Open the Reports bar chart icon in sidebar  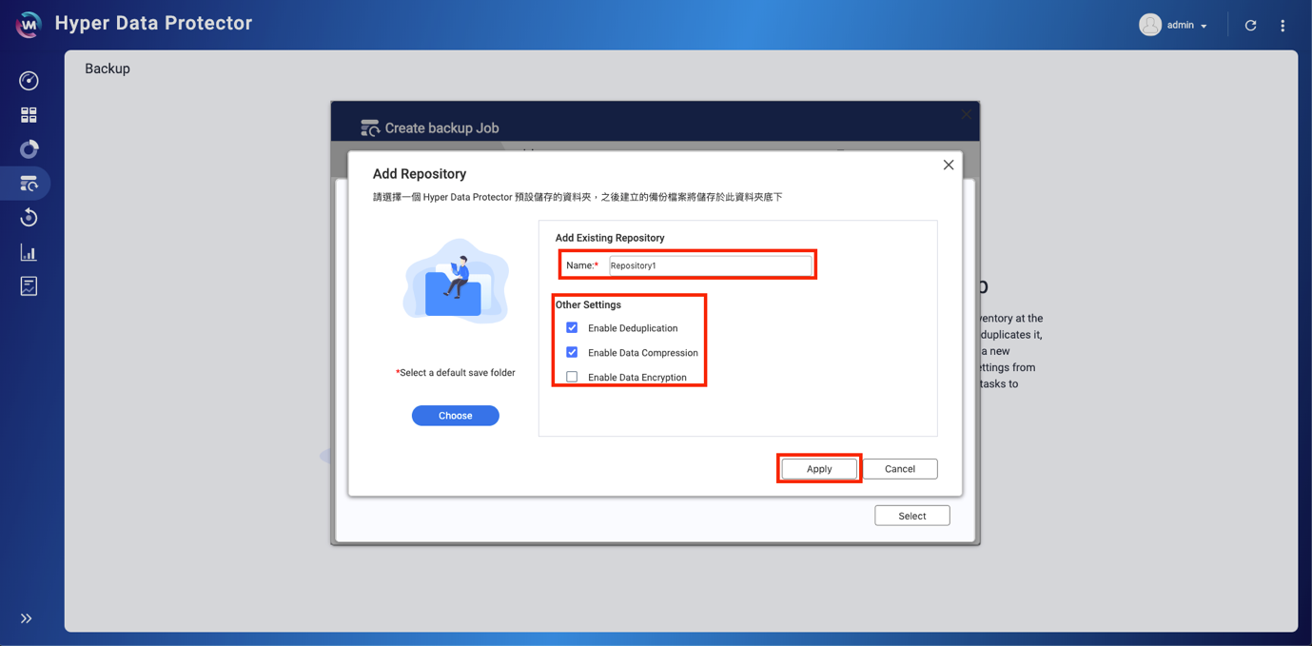pos(29,252)
